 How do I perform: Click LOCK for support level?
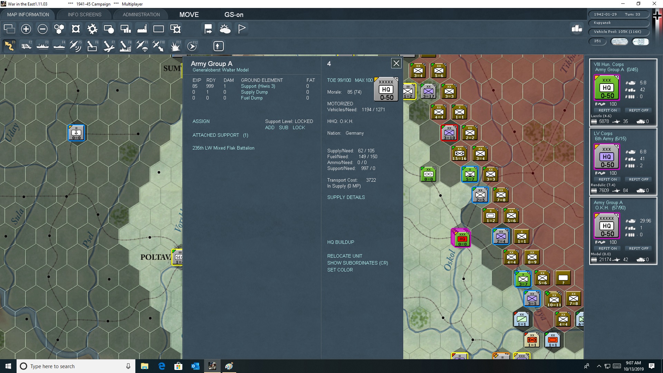click(299, 128)
